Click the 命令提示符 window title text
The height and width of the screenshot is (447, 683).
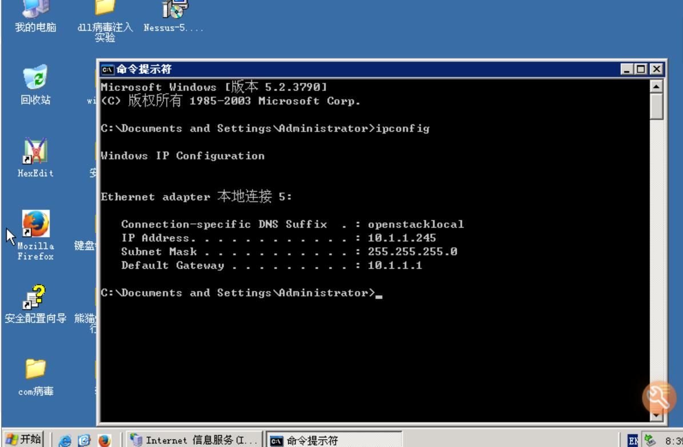(x=144, y=69)
